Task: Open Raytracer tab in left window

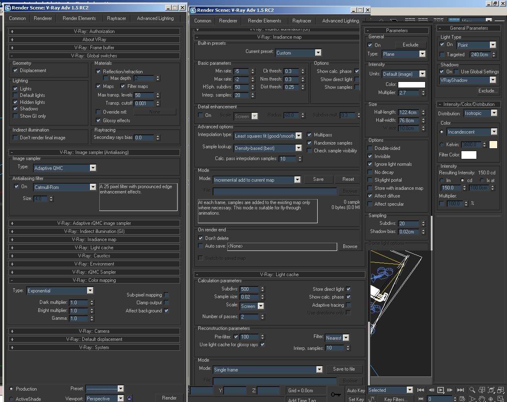Action: click(116, 18)
